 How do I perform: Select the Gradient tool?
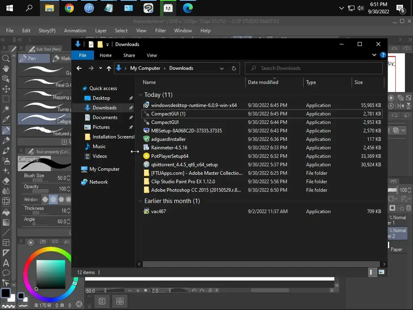tap(6, 222)
